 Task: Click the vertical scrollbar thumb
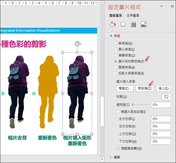[x=102, y=111]
